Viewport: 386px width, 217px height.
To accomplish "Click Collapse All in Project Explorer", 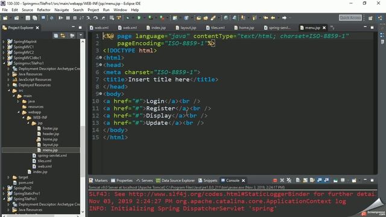I will [56, 36].
